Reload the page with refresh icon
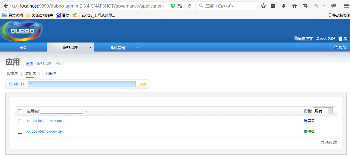This screenshot has width=350, height=158. click(189, 6)
